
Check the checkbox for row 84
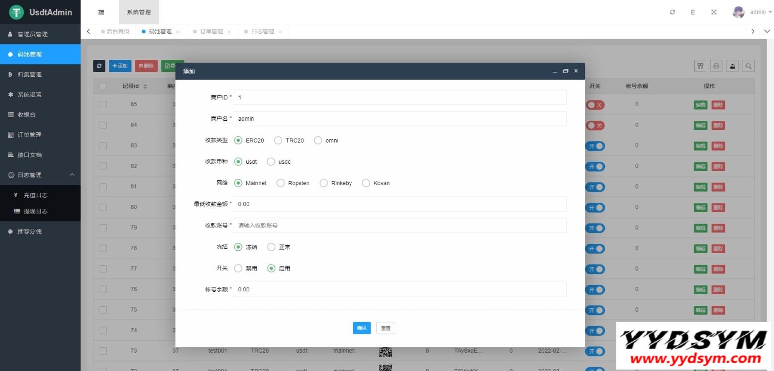click(103, 125)
